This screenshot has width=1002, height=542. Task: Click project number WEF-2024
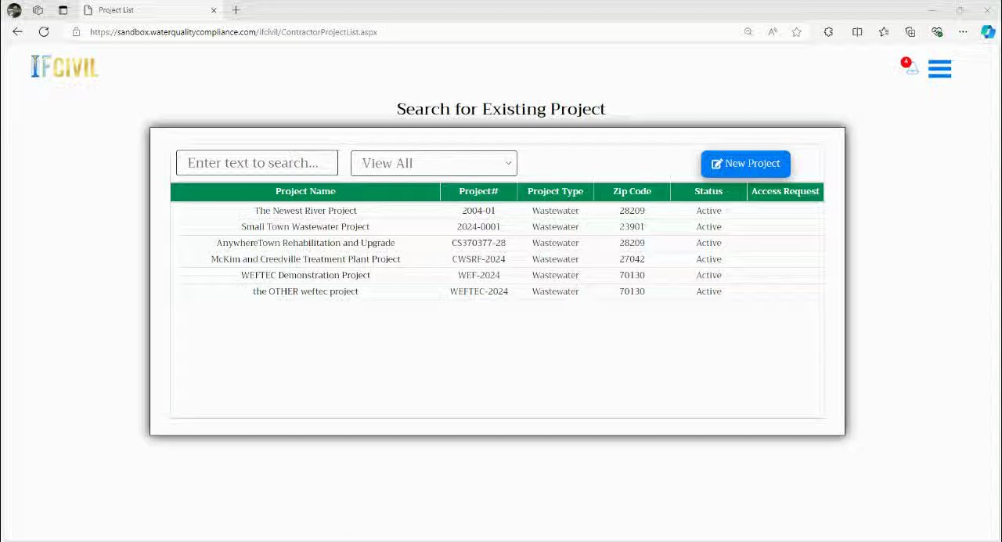click(478, 276)
